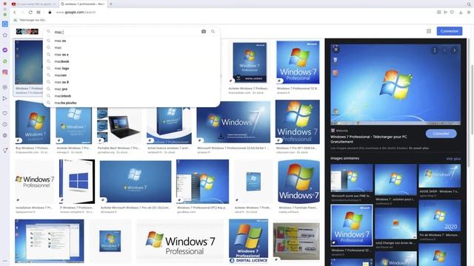Open the Windows 10 logo box thumbnail
This screenshot has height=266, width=474.
77,181
